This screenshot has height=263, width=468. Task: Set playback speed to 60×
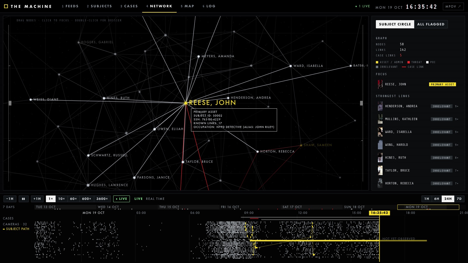[x=74, y=199]
